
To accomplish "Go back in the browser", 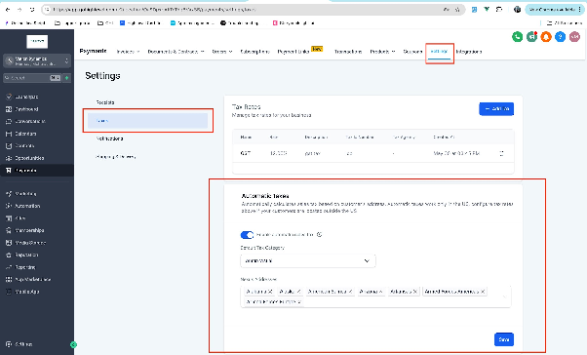I will point(8,10).
